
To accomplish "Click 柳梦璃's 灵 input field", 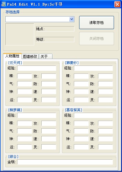I will coord(49,147).
